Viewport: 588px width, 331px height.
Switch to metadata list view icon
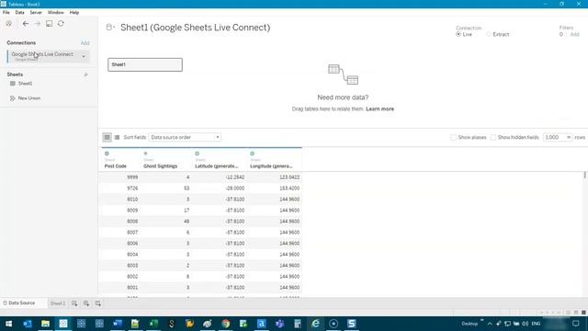click(117, 137)
